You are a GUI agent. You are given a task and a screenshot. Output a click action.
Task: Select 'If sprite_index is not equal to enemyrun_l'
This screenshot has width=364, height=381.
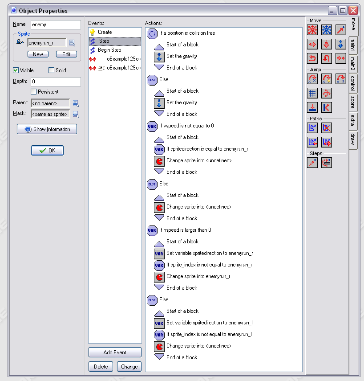point(203,335)
